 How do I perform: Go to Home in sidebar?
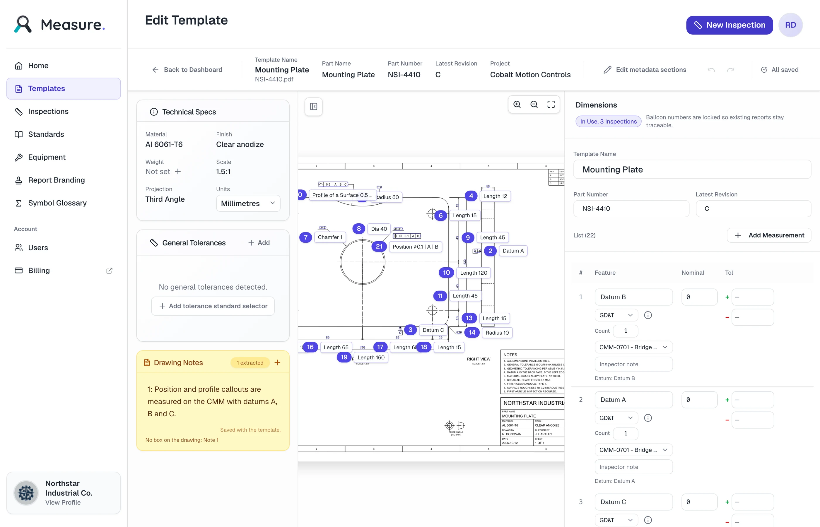pos(64,66)
